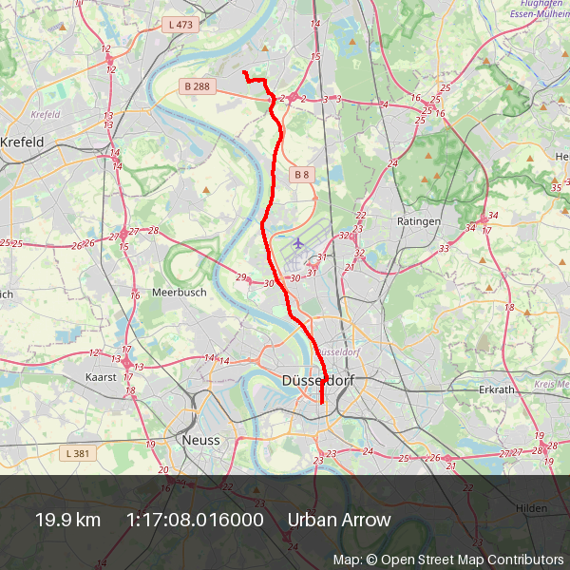Click the airplane icon at Düsseldorf airport

click(298, 243)
